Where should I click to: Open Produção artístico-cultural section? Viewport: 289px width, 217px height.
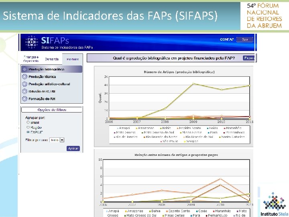49,84
